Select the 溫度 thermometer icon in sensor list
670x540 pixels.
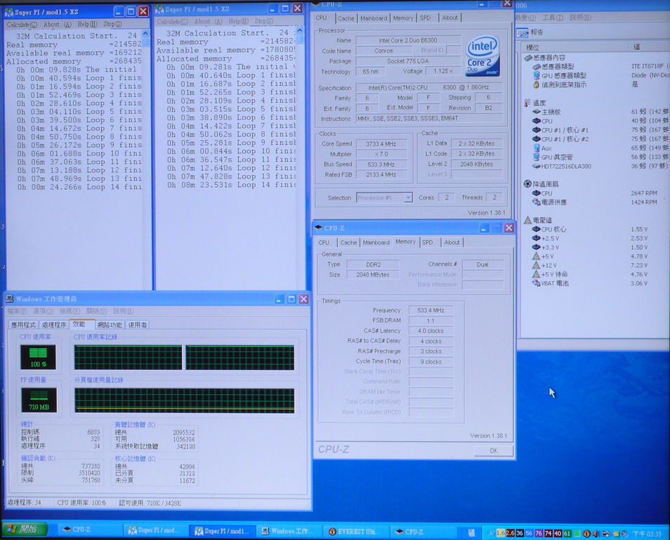[527, 103]
